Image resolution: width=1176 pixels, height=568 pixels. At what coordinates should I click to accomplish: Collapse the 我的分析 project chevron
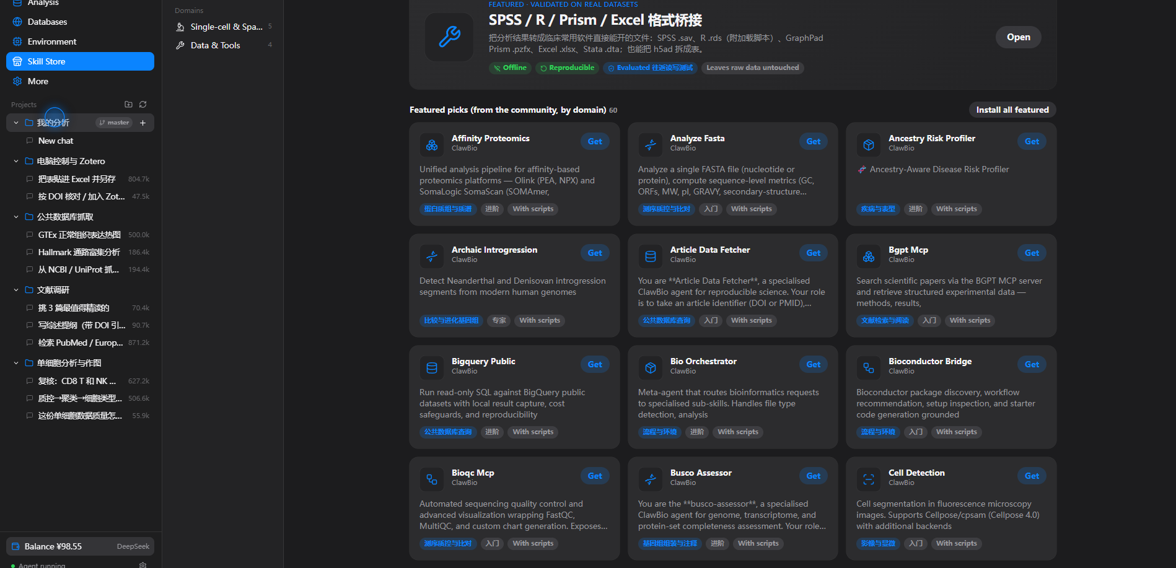point(16,123)
